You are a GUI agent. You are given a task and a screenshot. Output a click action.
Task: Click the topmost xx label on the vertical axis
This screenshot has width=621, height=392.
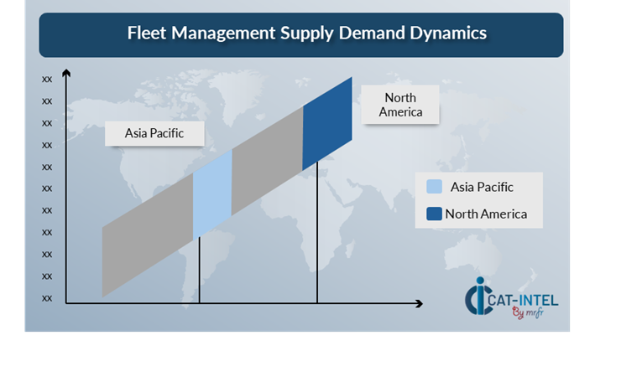(x=47, y=79)
